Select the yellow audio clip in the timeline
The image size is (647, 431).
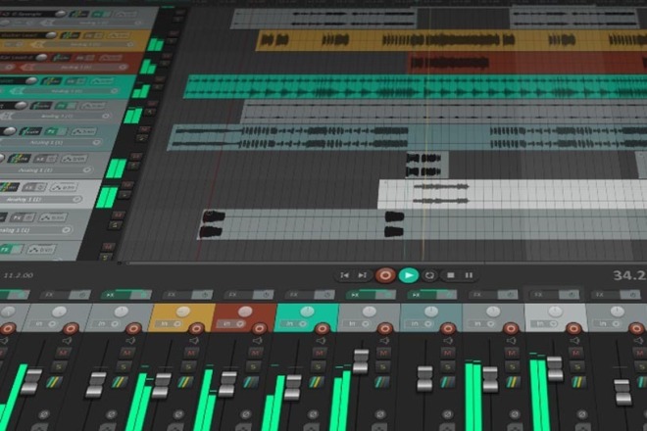click(452, 40)
